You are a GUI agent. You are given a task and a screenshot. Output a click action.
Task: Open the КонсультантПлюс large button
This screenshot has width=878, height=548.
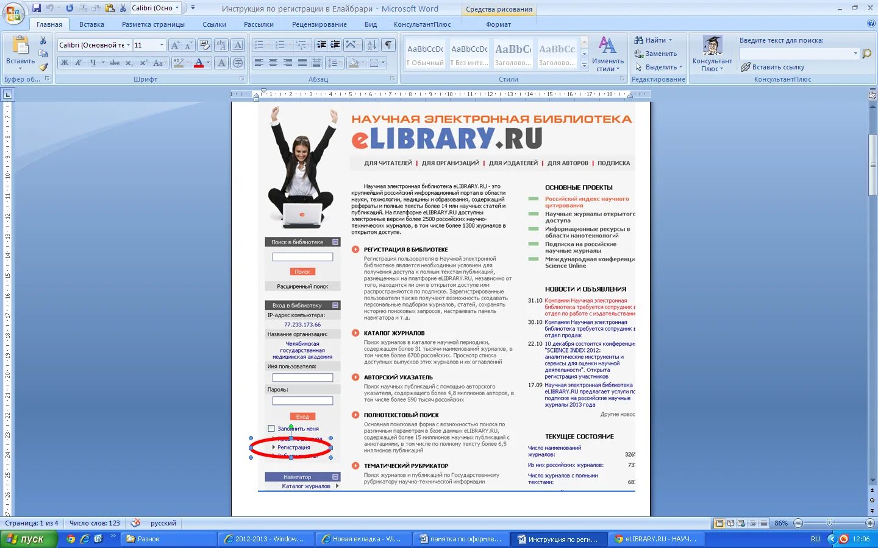pyautogui.click(x=712, y=54)
